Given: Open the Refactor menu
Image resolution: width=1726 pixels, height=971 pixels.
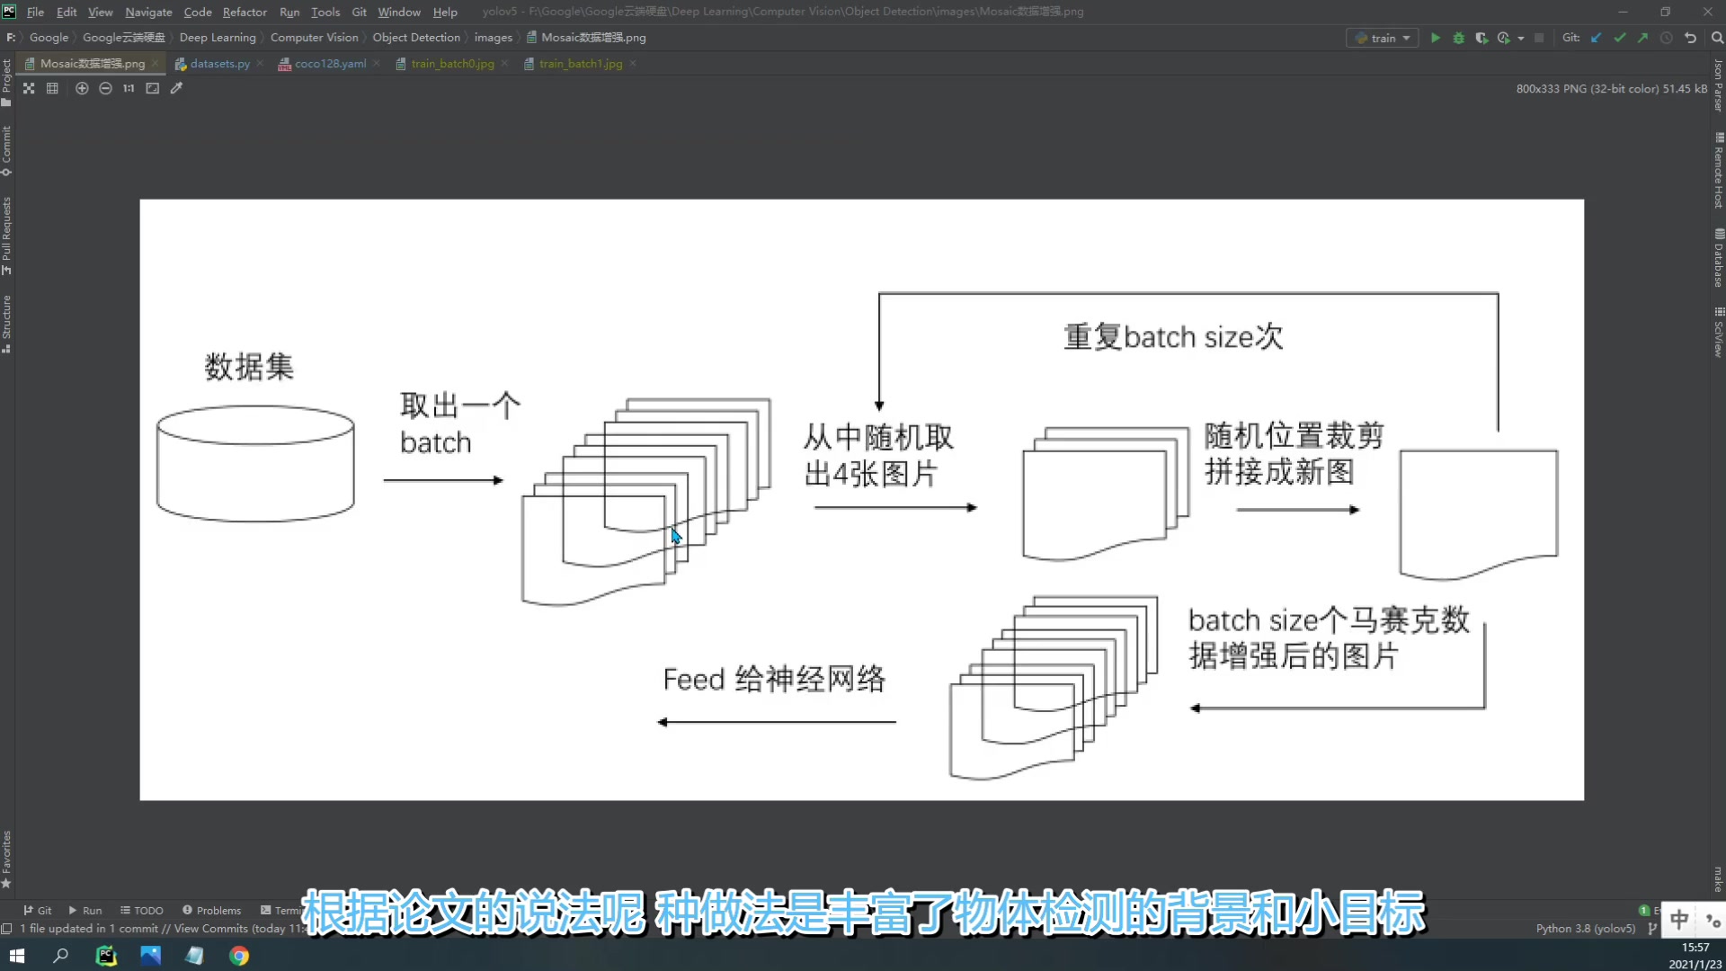Looking at the screenshot, I should click(x=245, y=12).
